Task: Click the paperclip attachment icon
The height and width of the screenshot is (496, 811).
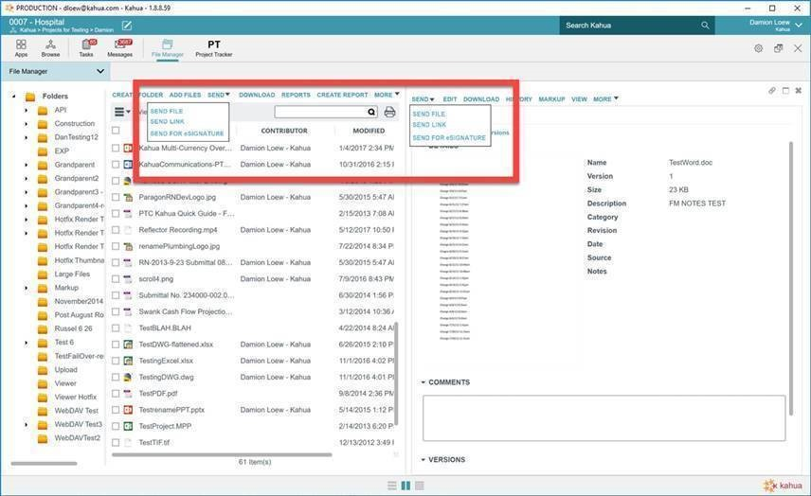Action: click(772, 91)
